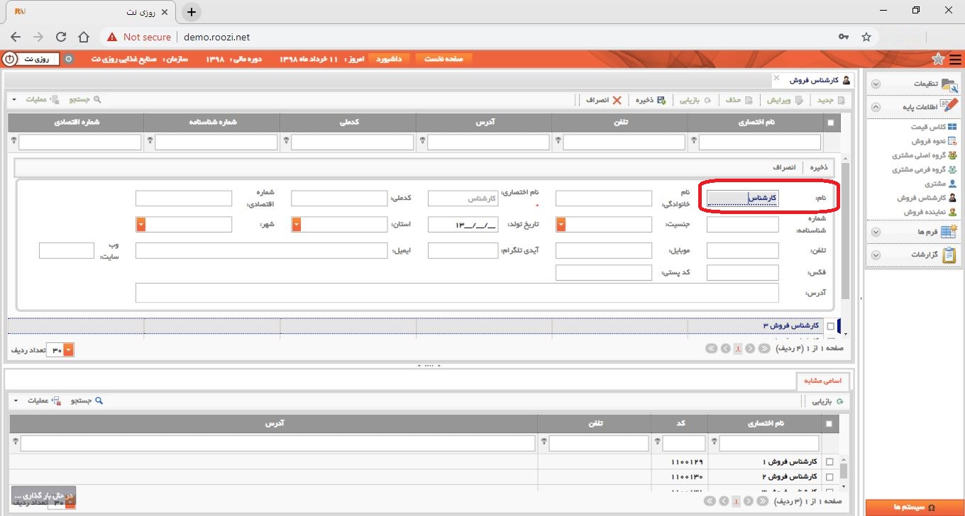Expand the گزارشات sidebar section
This screenshot has height=516, width=965.
click(876, 255)
